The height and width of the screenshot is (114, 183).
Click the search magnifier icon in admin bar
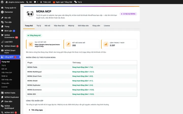pos(27,2)
